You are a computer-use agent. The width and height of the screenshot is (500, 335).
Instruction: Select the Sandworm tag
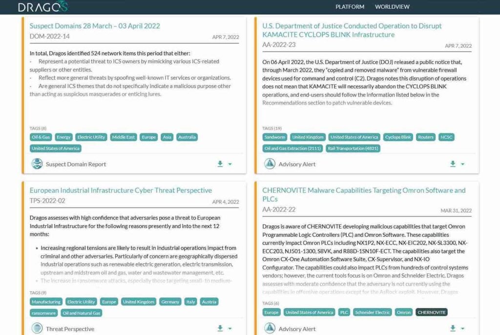point(275,137)
